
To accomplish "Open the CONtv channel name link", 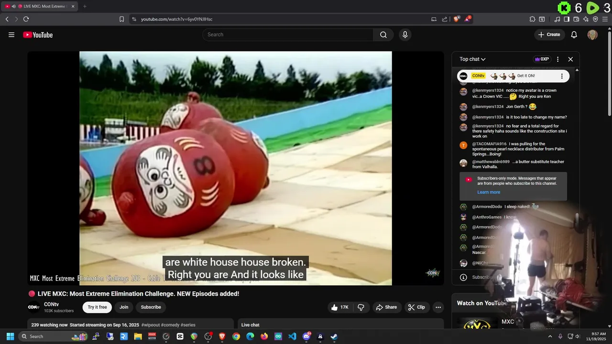I will [x=51, y=304].
